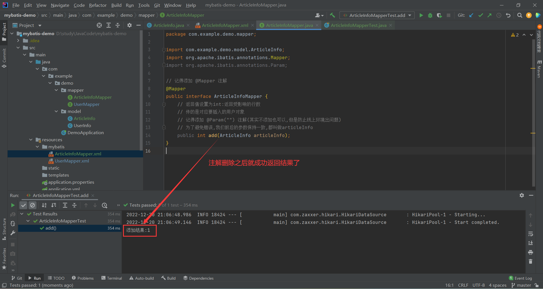Commit changes with Git checkmark icon

click(x=480, y=15)
